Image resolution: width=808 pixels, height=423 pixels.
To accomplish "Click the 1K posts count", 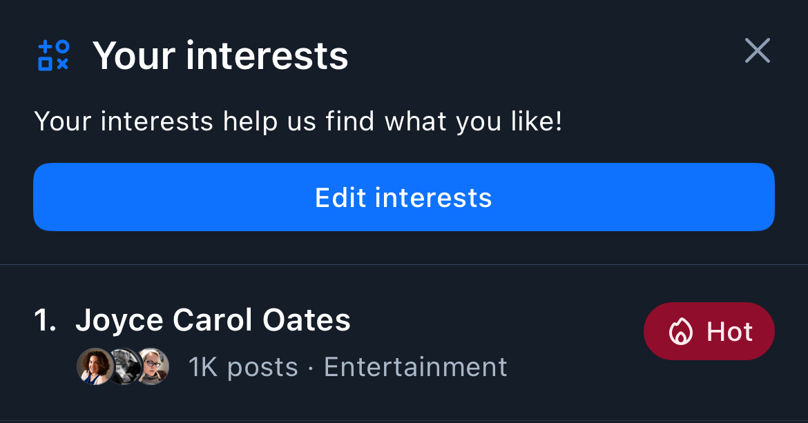I will pos(243,367).
